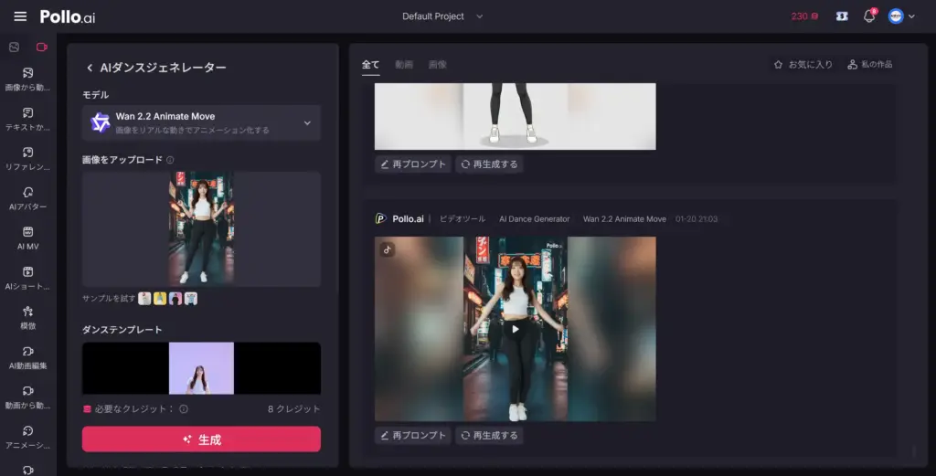Click the notification bell icon
The height and width of the screenshot is (476, 936).
(x=868, y=16)
